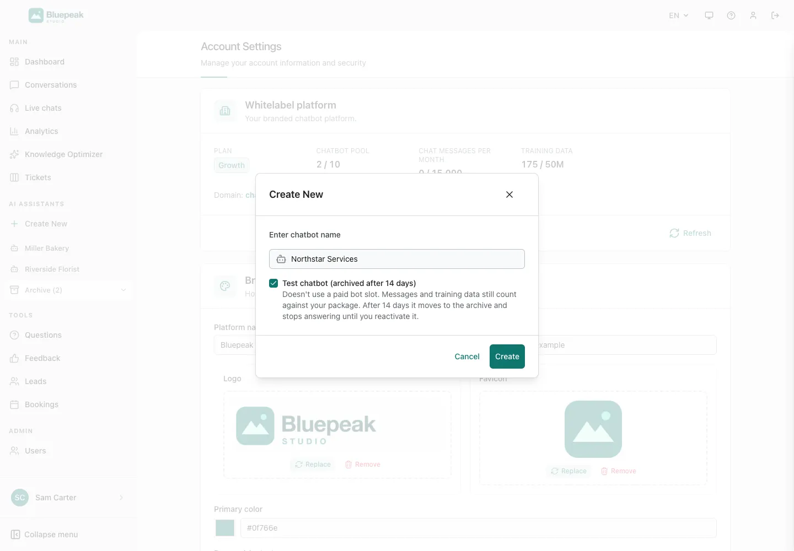
Task: Click the primary color hex input field
Action: pyautogui.click(x=479, y=528)
